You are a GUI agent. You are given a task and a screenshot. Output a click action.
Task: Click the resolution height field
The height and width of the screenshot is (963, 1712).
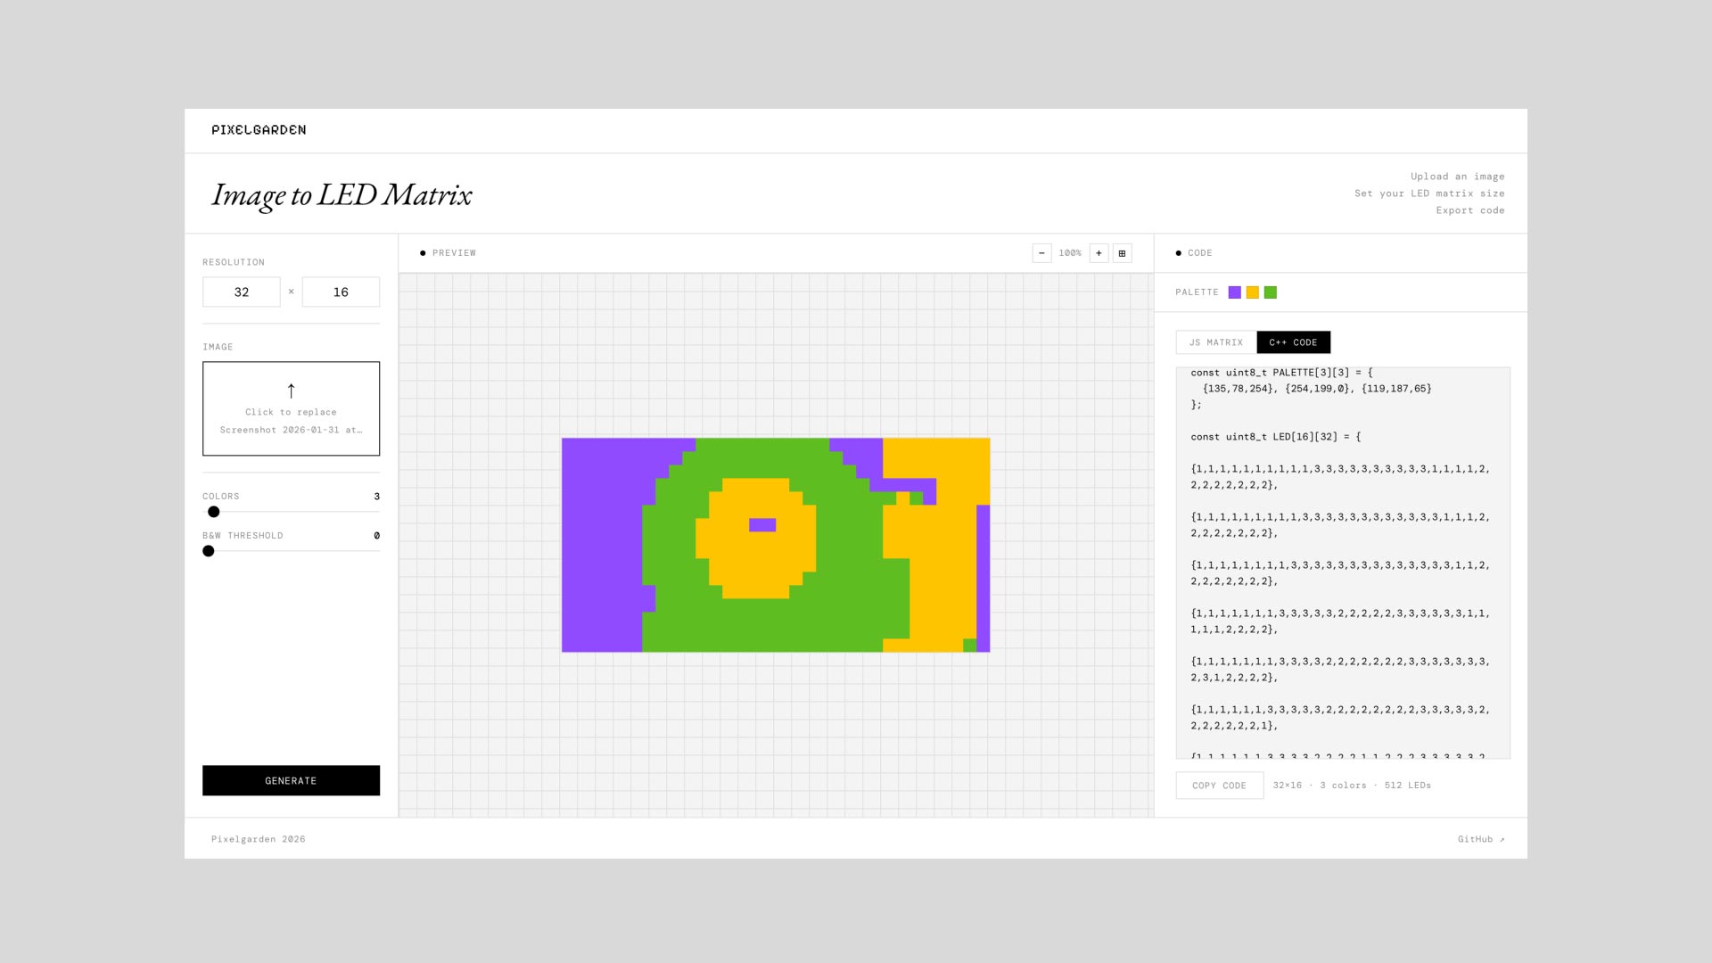point(341,292)
